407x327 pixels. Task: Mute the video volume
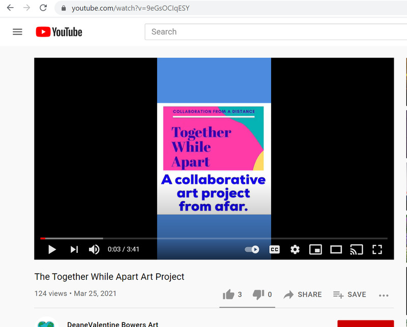(94, 249)
